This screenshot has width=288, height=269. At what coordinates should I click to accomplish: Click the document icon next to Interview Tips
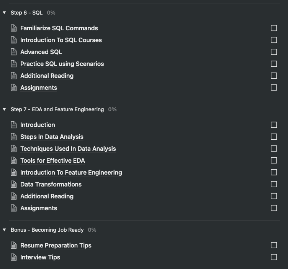(14, 257)
